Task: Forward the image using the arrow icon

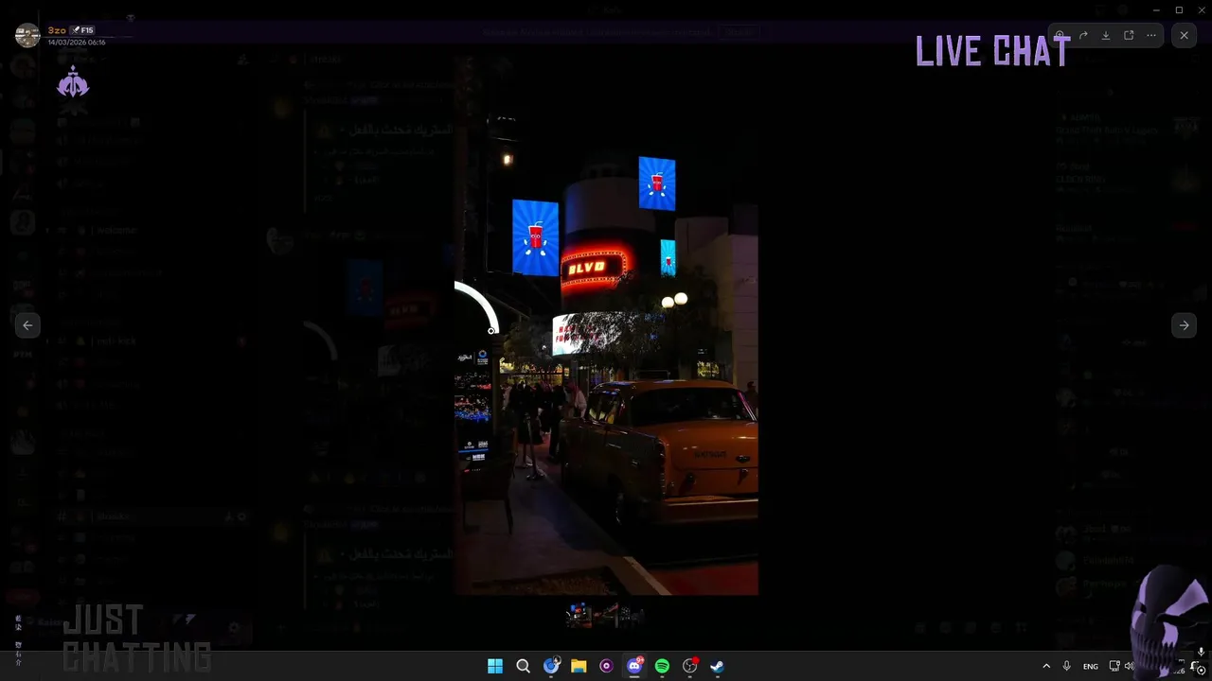Action: [1083, 35]
